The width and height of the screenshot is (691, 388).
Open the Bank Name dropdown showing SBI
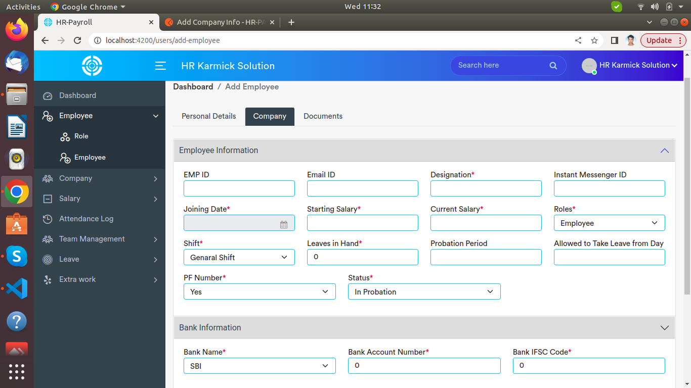[x=259, y=366]
